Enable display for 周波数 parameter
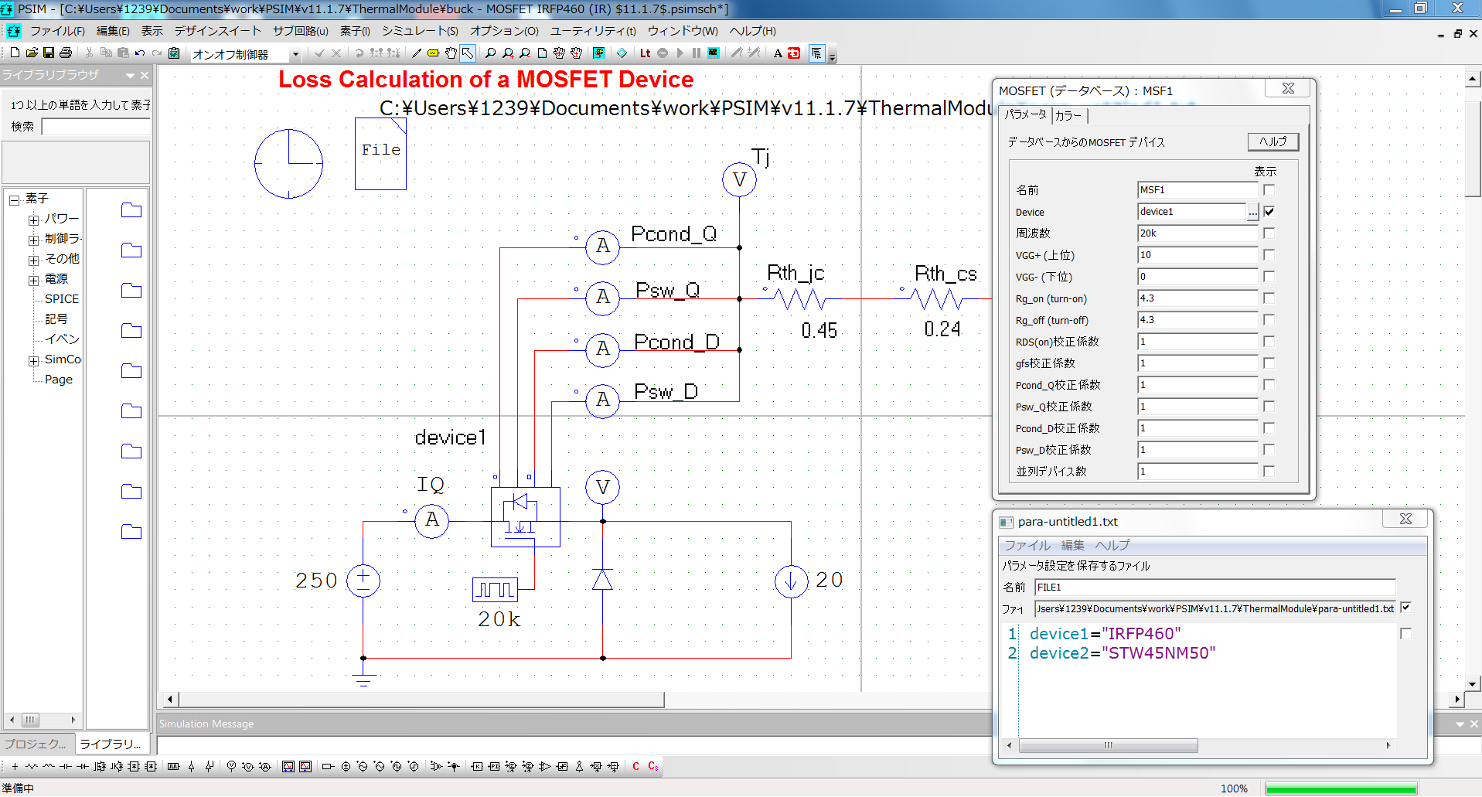This screenshot has width=1482, height=797. [1269, 232]
